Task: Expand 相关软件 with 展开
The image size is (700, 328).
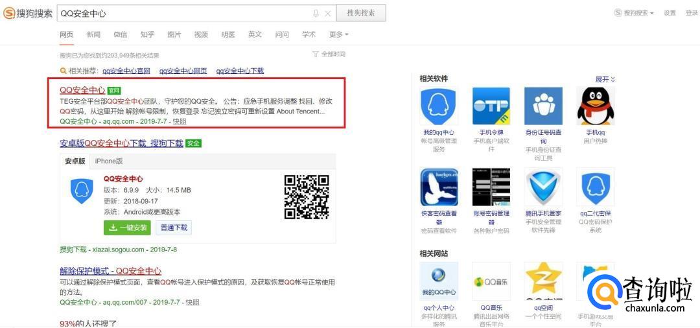Action: 605,79
